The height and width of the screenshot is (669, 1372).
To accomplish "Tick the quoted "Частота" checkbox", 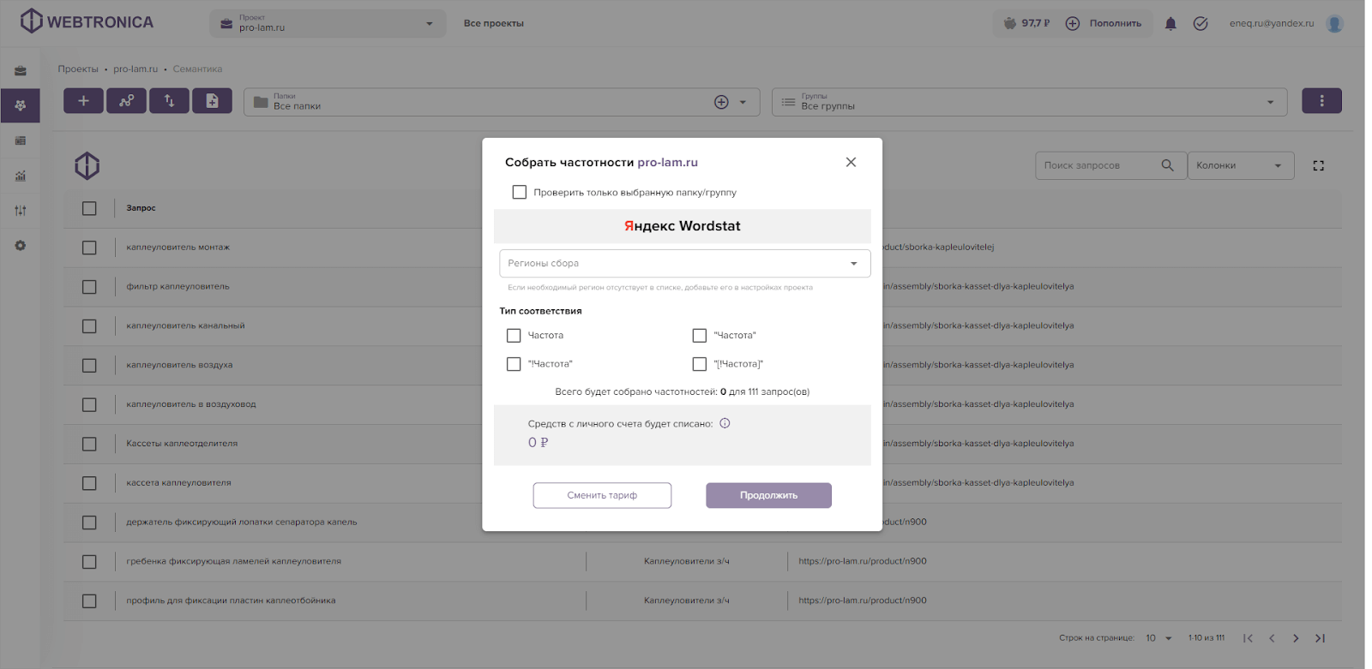I will coord(700,335).
